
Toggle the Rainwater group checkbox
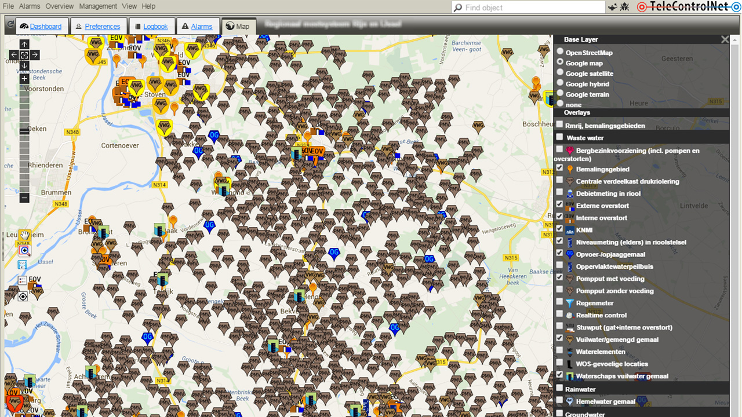pos(559,388)
